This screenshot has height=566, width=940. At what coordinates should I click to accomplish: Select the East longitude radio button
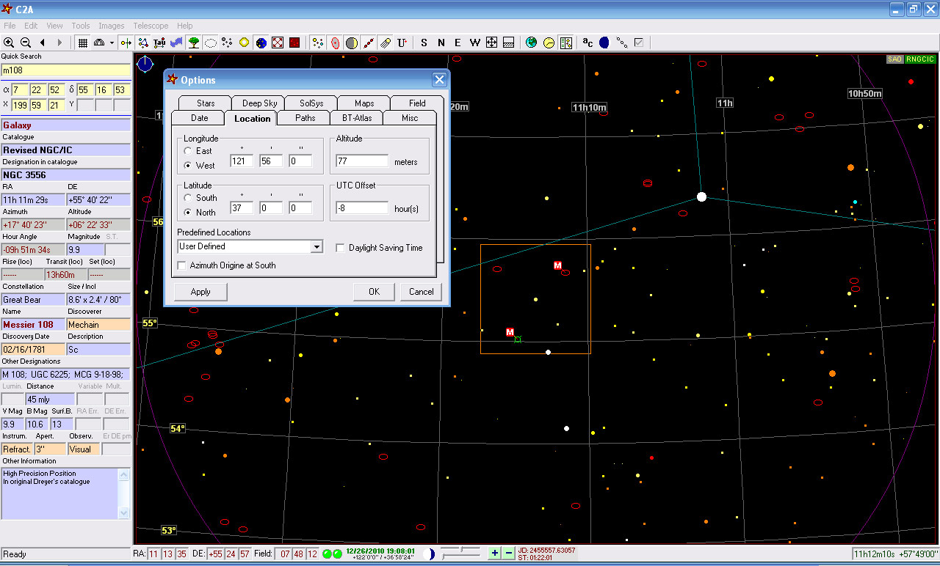[x=188, y=151]
